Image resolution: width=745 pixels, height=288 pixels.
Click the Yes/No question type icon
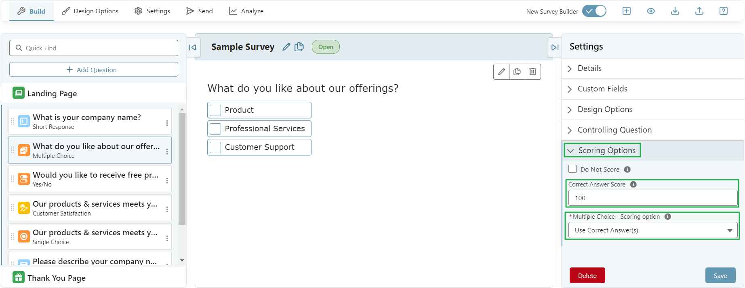tap(24, 179)
